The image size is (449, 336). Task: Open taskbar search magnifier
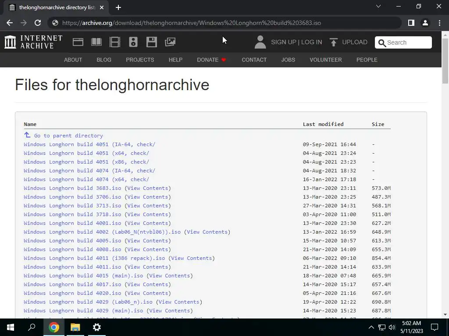coord(32,327)
